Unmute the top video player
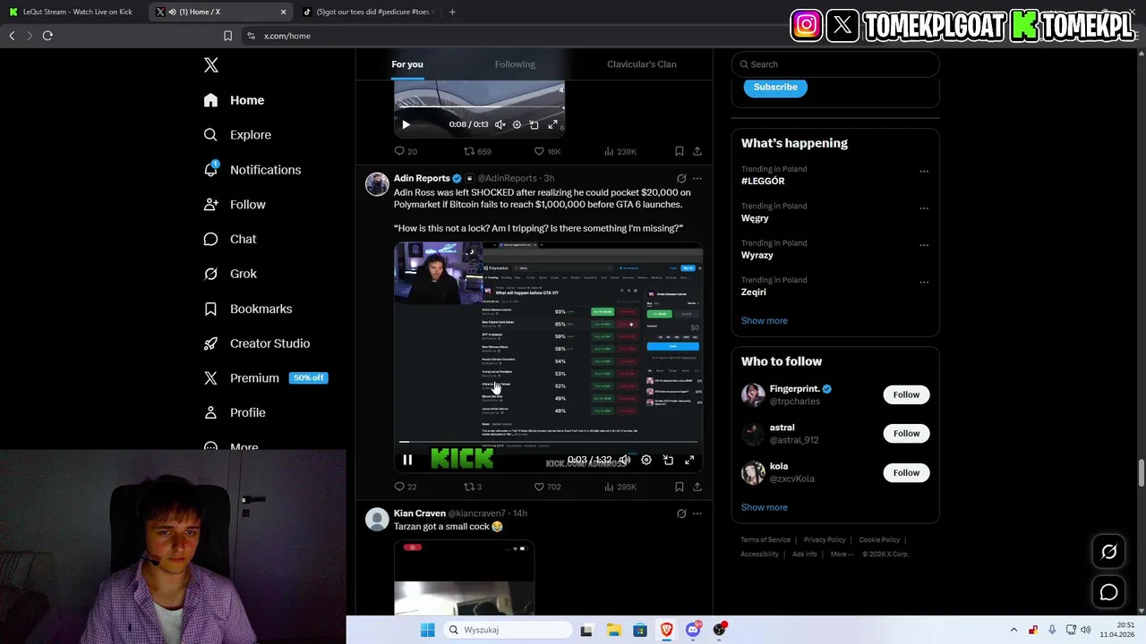1146x644 pixels. click(x=500, y=125)
